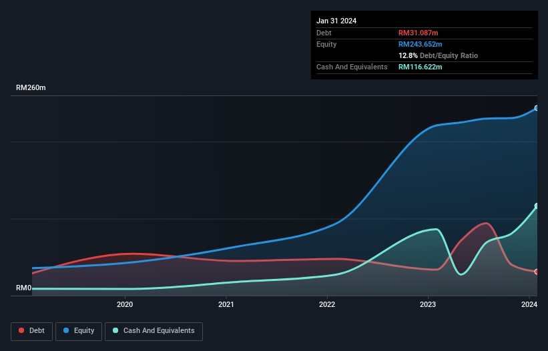Toggle Cash And Equivalents legend button

point(154,331)
